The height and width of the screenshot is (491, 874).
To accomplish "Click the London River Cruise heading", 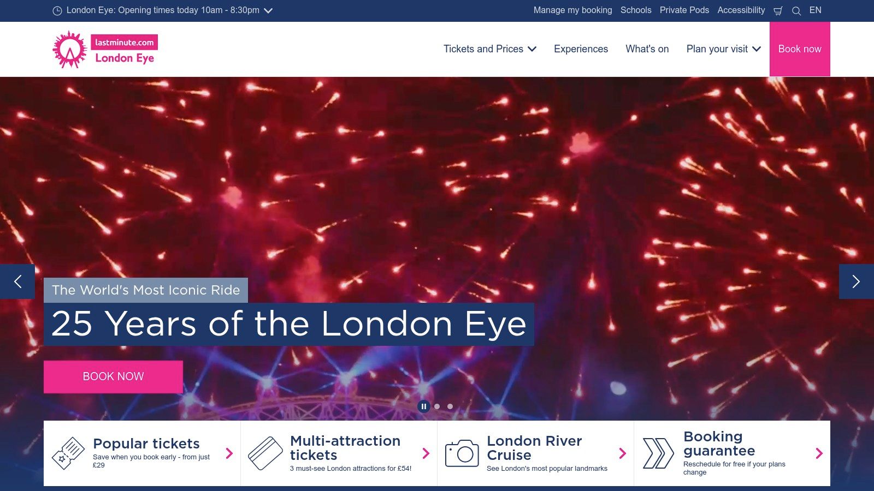I will (534, 448).
